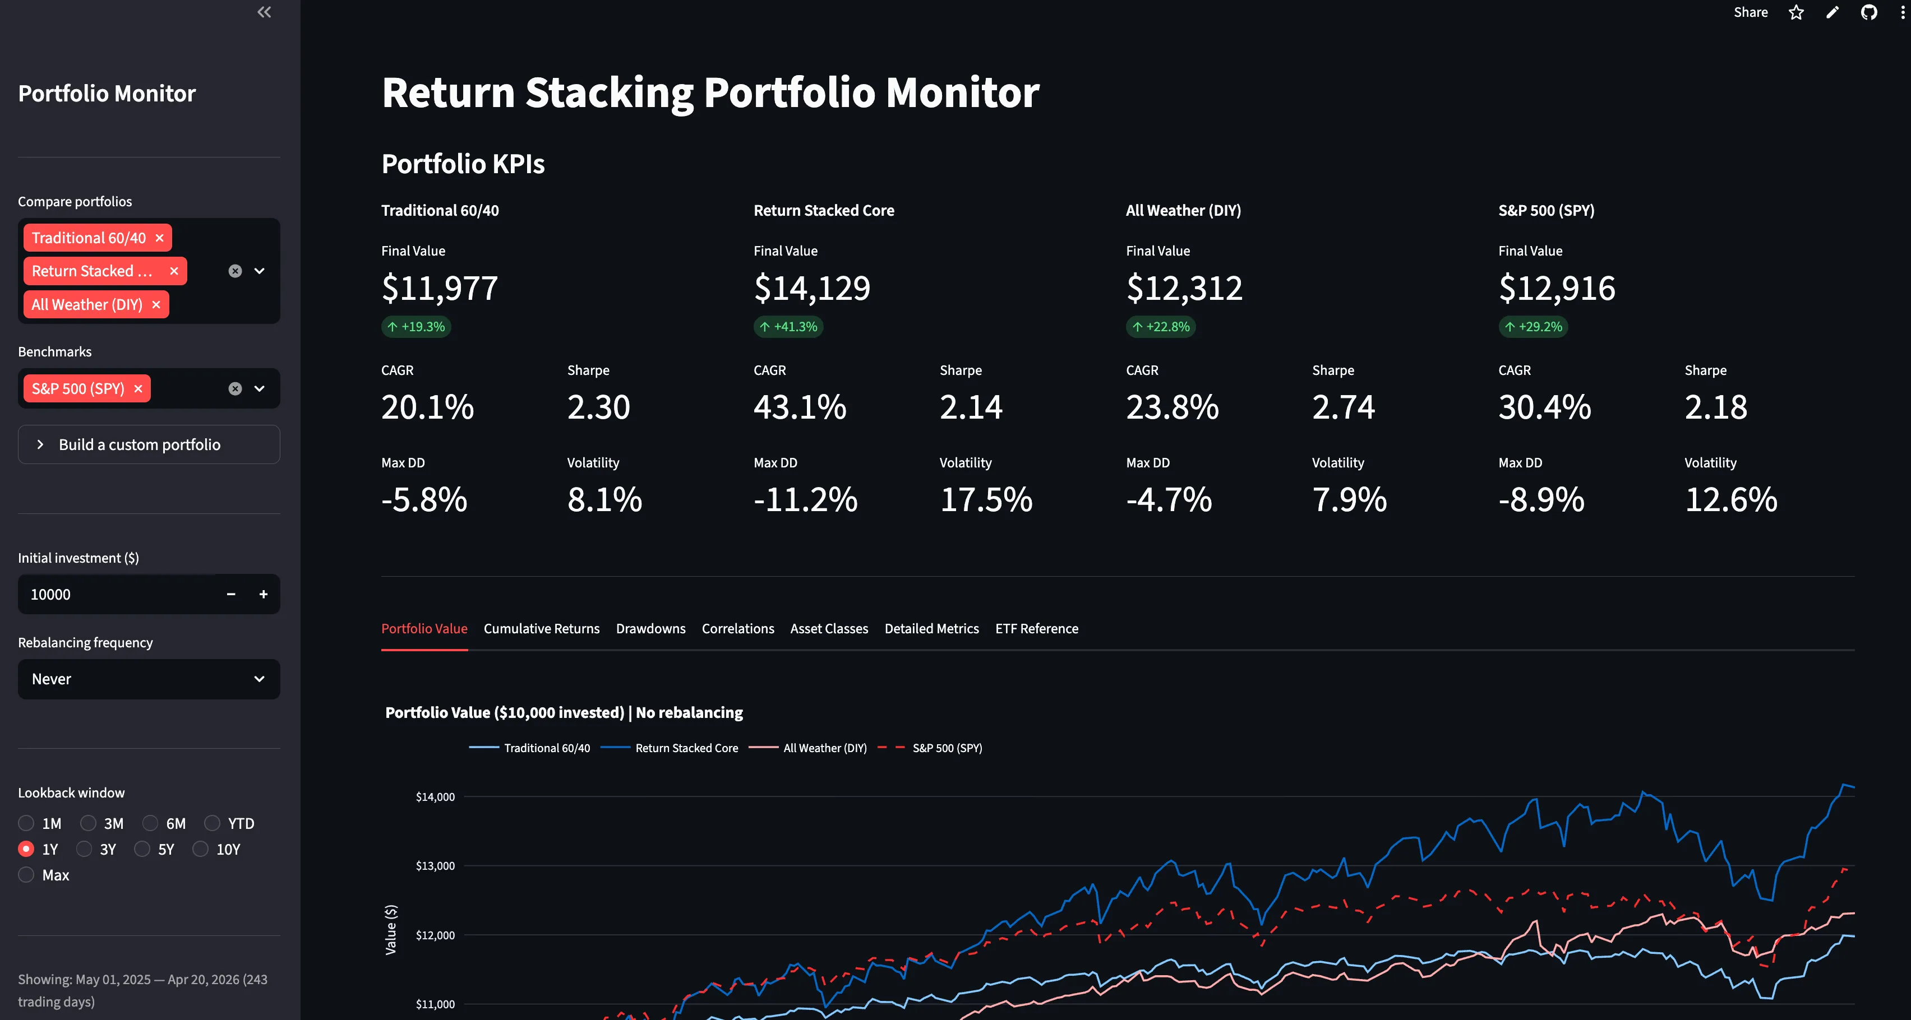Click the $14,129 final value
Viewport: 1911px width, 1020px height.
coord(813,288)
